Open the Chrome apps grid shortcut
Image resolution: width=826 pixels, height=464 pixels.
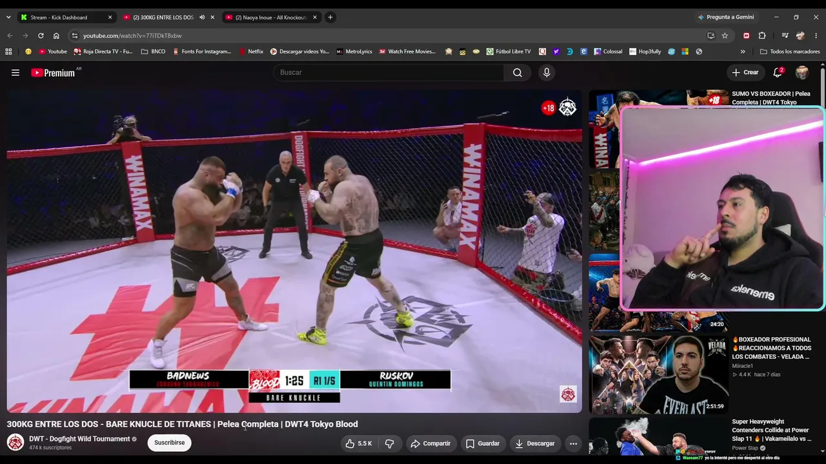[8, 52]
